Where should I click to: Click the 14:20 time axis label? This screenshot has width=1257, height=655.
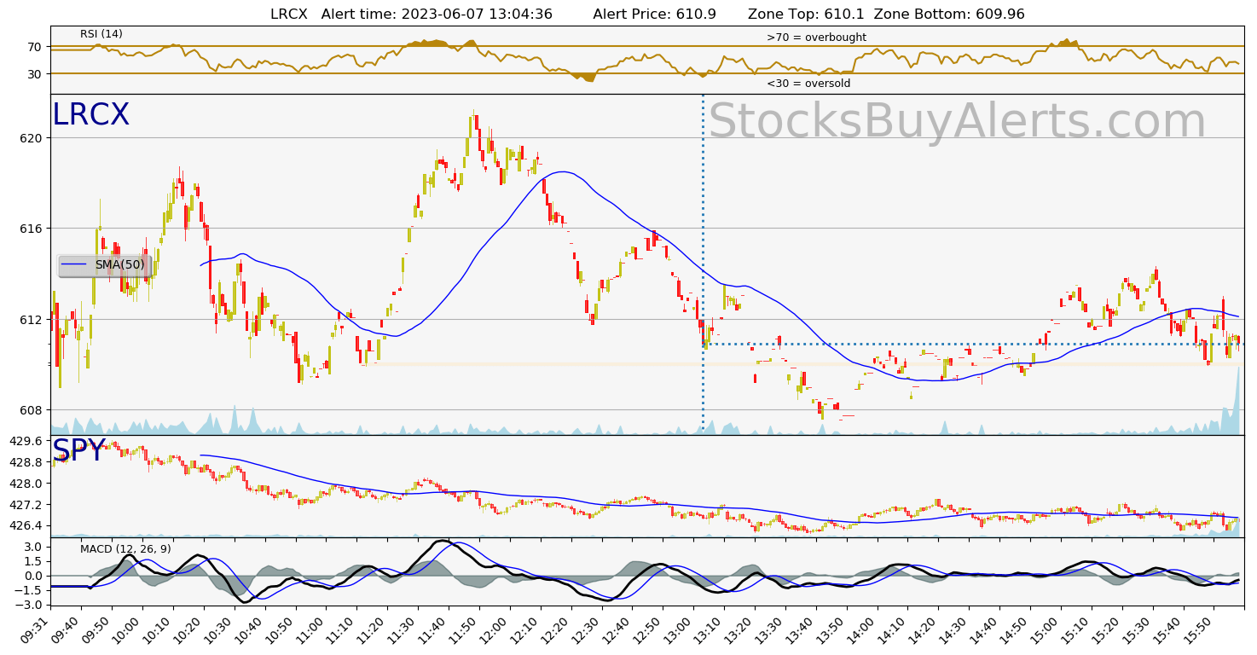click(x=924, y=630)
